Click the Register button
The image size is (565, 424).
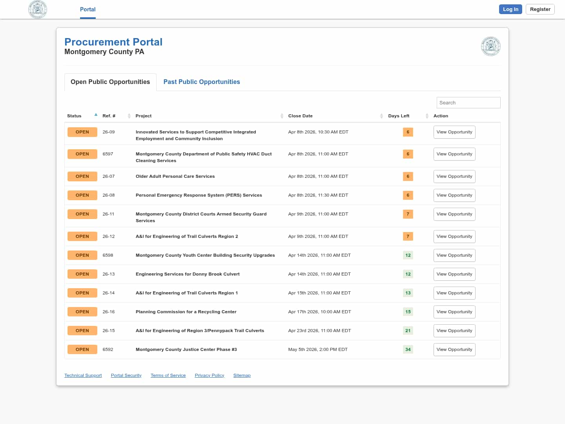(x=540, y=9)
